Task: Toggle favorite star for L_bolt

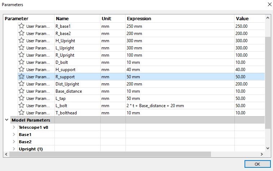Action: point(21,105)
